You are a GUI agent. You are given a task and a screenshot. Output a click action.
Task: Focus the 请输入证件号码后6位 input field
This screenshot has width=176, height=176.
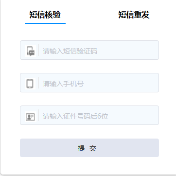click(x=89, y=115)
